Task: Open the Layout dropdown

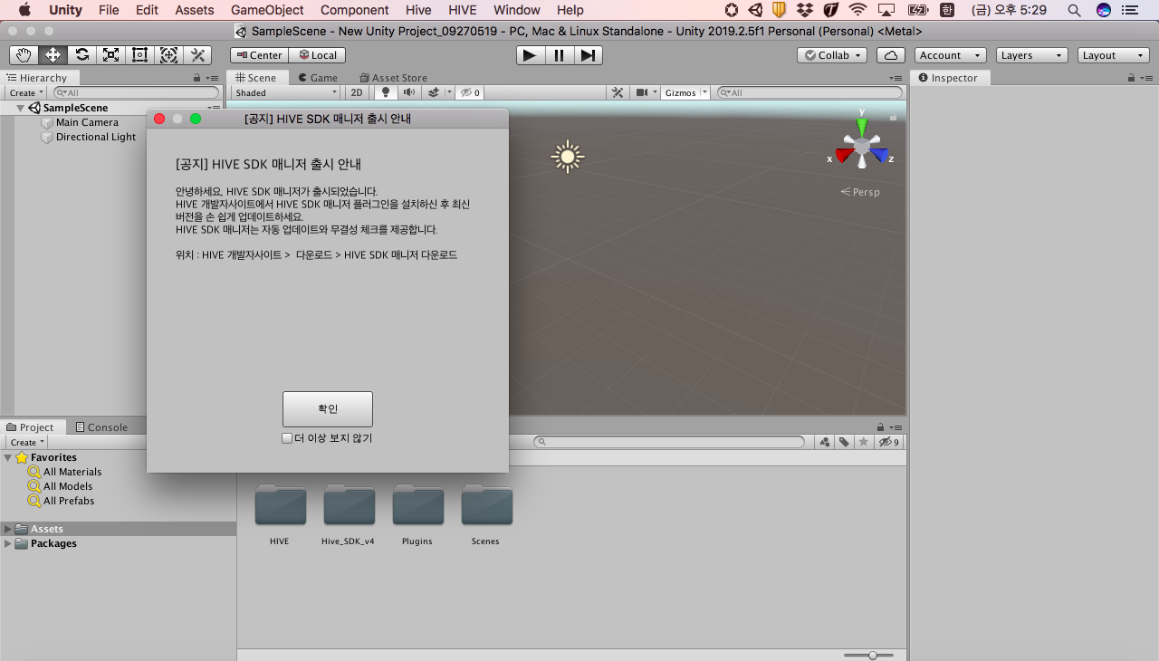Action: (x=1113, y=55)
